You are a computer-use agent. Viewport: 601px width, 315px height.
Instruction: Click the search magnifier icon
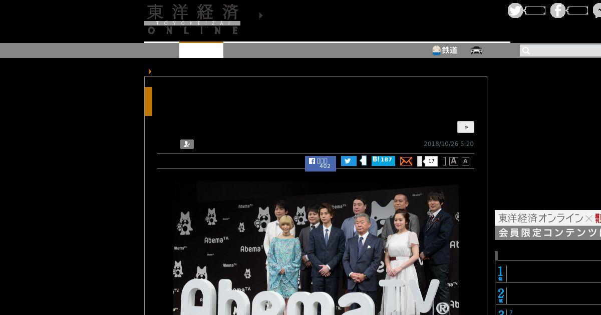525,50
